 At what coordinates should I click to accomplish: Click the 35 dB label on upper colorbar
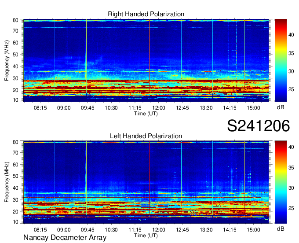(x=291, y=53)
